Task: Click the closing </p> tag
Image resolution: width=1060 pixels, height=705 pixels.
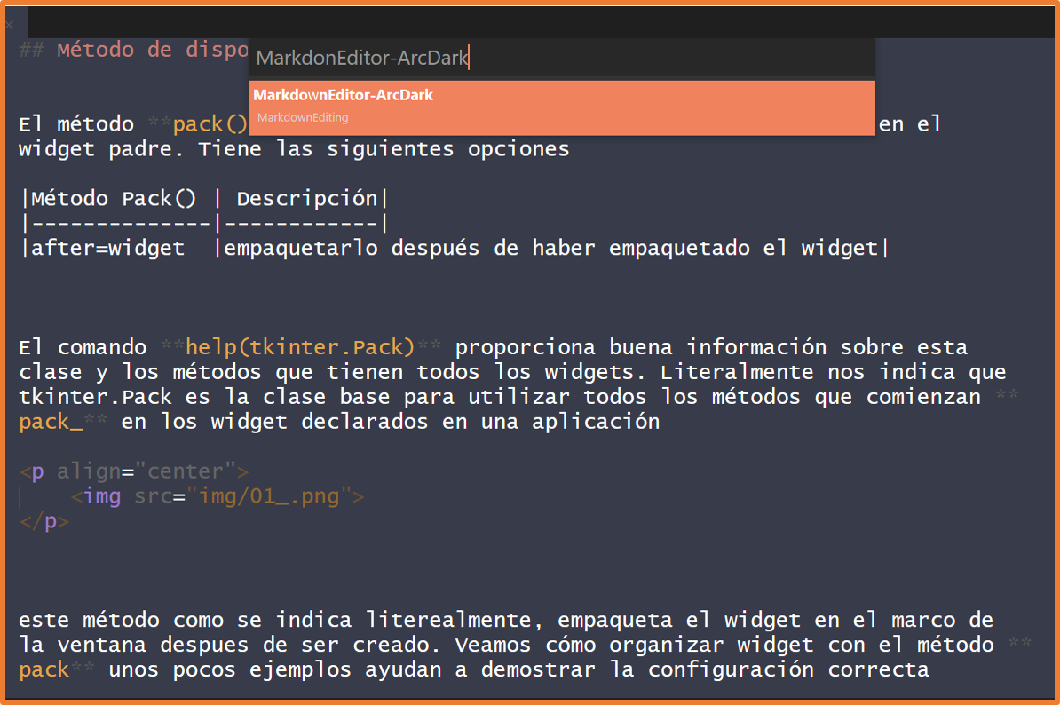Action: (44, 521)
